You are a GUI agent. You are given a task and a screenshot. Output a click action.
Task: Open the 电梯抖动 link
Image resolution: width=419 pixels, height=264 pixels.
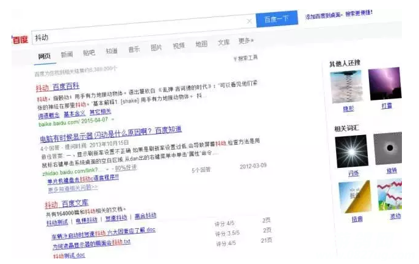click(x=87, y=220)
